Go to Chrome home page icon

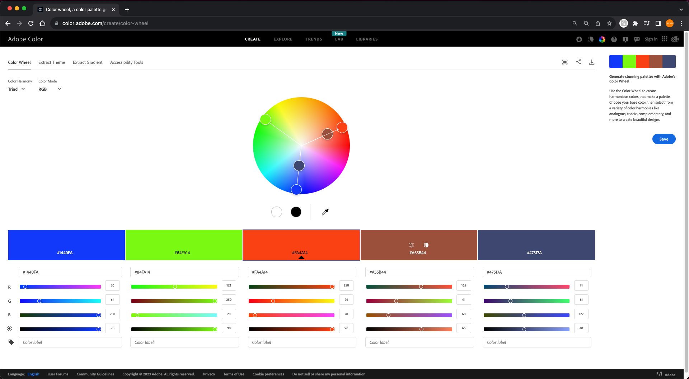tap(42, 23)
